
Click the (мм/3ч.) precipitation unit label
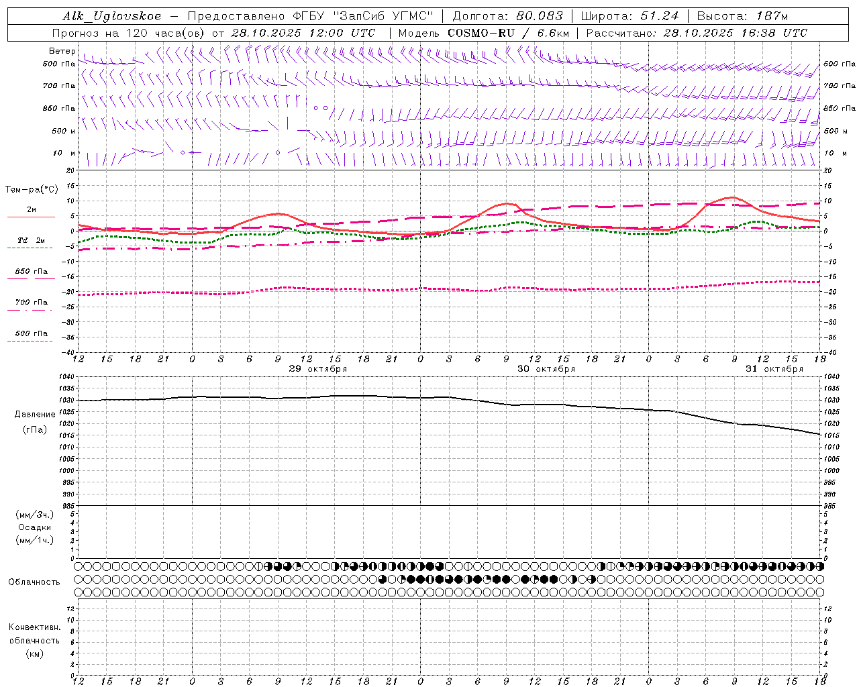click(x=35, y=515)
